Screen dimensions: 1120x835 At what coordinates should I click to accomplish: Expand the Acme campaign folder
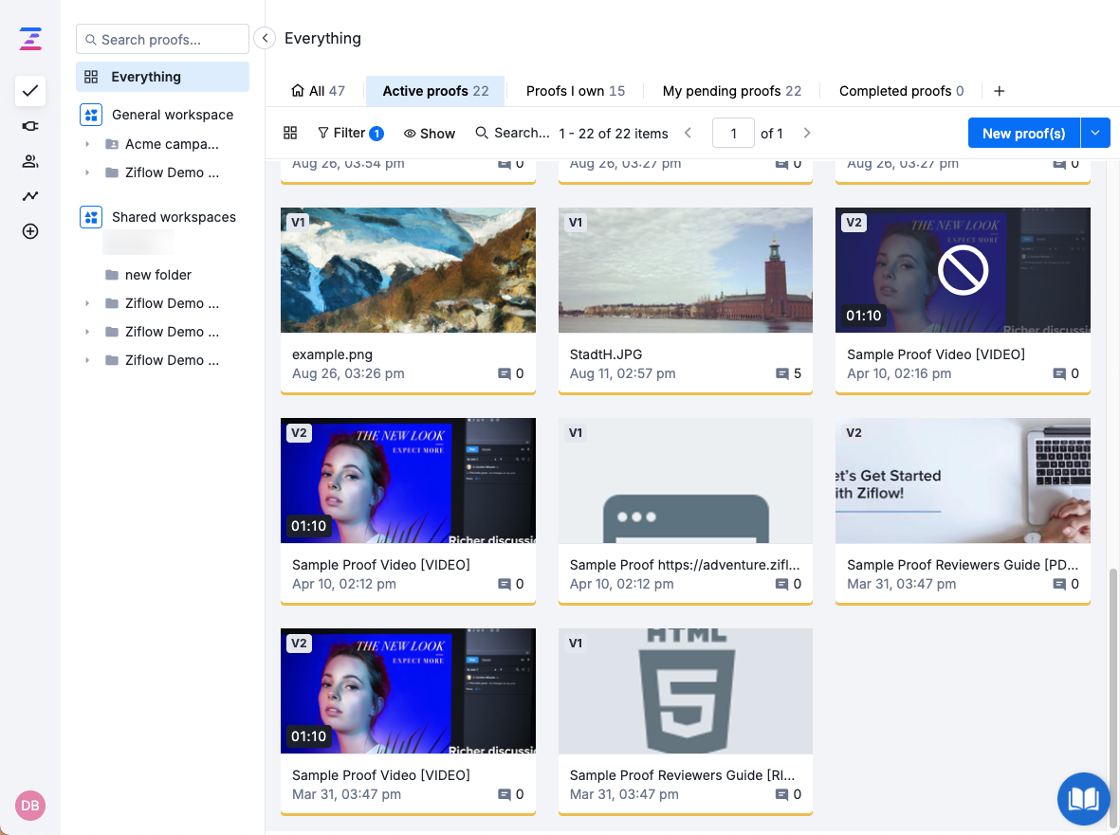point(87,145)
